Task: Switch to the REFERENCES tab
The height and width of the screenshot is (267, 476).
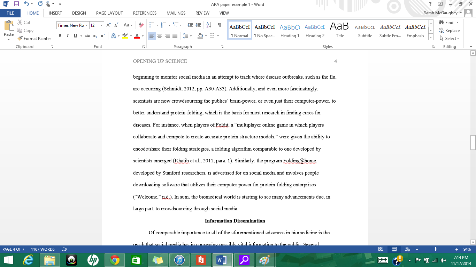Action: [145, 13]
